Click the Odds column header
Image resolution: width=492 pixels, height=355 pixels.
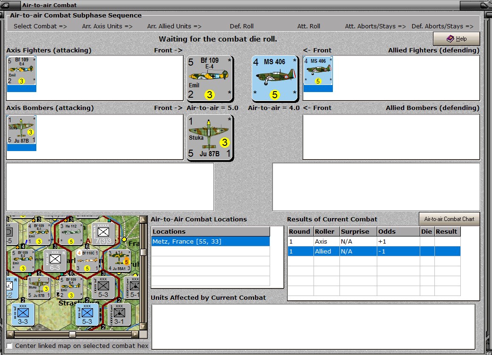coord(398,231)
